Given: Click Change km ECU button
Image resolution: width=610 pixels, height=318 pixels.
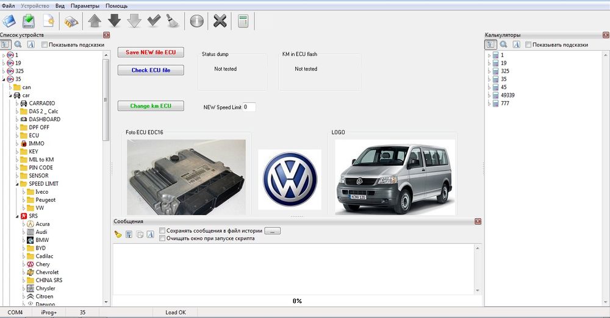Looking at the screenshot, I should pos(151,106).
